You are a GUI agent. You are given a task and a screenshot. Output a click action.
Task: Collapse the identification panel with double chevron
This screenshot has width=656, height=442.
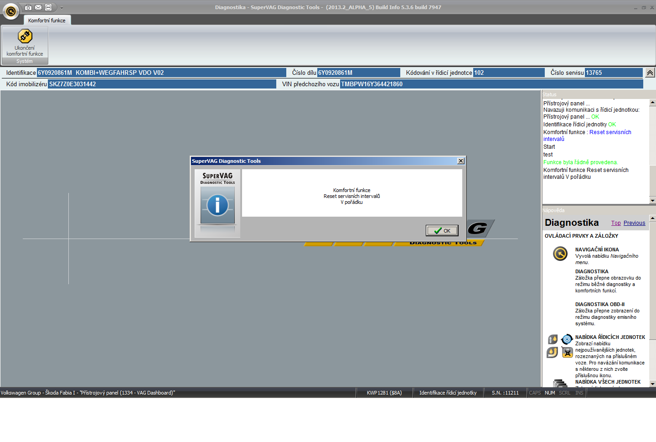coord(650,73)
